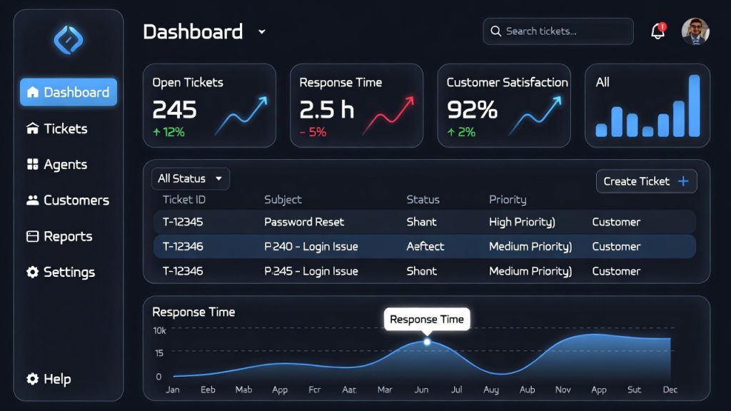Click the blue app logo icon
This screenshot has width=731, height=411.
(x=69, y=39)
